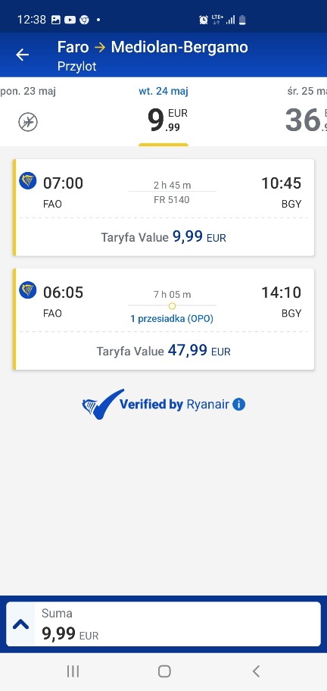This screenshot has width=327, height=691.
Task: Tap Android back navigation chevron
Action: (x=256, y=671)
